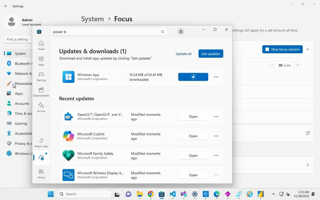320x200 pixels.
Task: Open more options for OpenCL, OpenGL row
Action: point(216,116)
